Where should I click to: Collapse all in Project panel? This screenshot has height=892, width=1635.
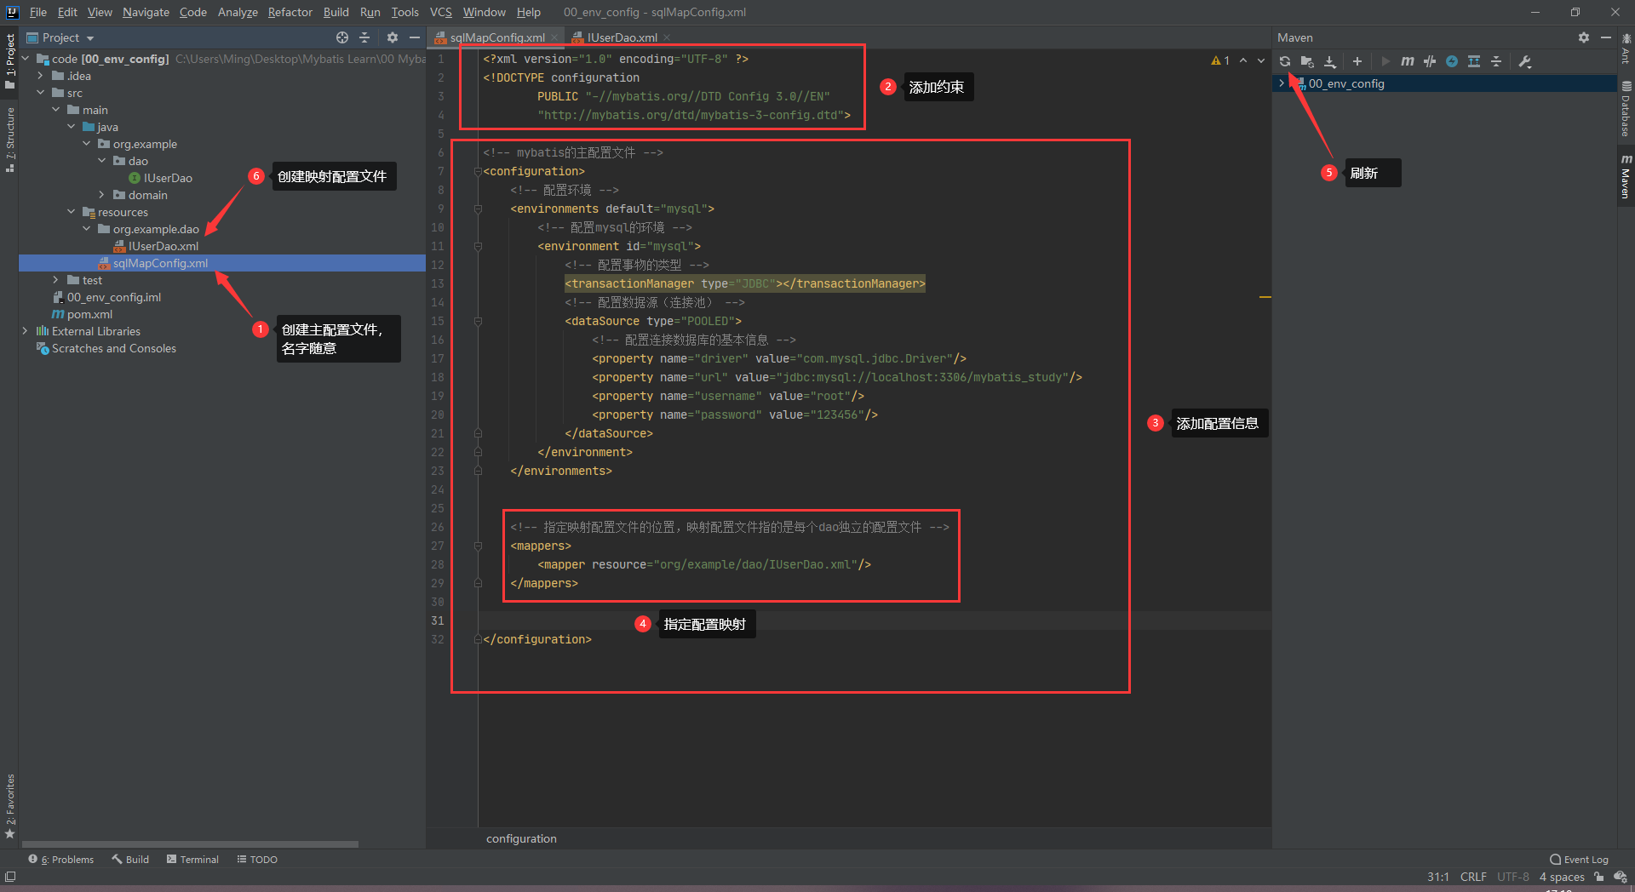tap(364, 37)
